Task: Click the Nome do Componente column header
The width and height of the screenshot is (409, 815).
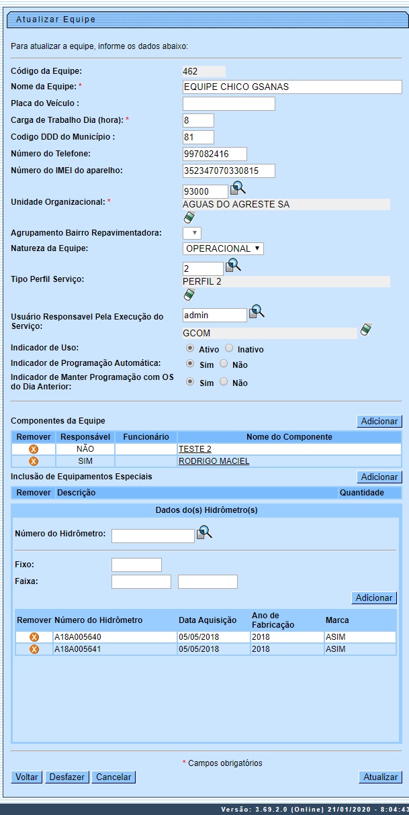Action: 289,436
